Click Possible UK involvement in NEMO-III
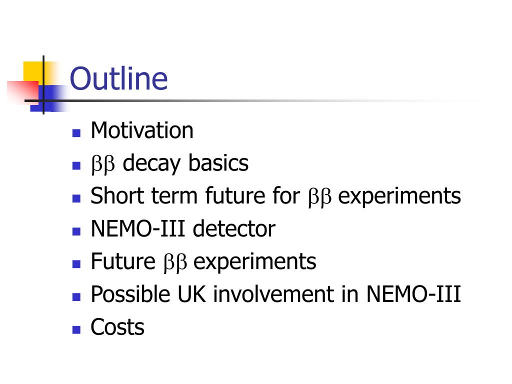512x384 pixels. pyautogui.click(x=276, y=294)
